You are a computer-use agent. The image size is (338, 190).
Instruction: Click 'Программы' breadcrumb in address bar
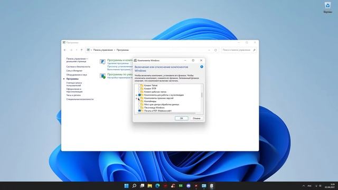123,50
